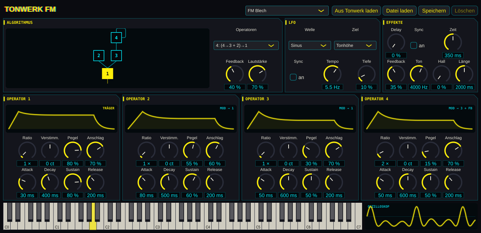Click the Operator 1 Ratio knob

[x=27, y=151]
